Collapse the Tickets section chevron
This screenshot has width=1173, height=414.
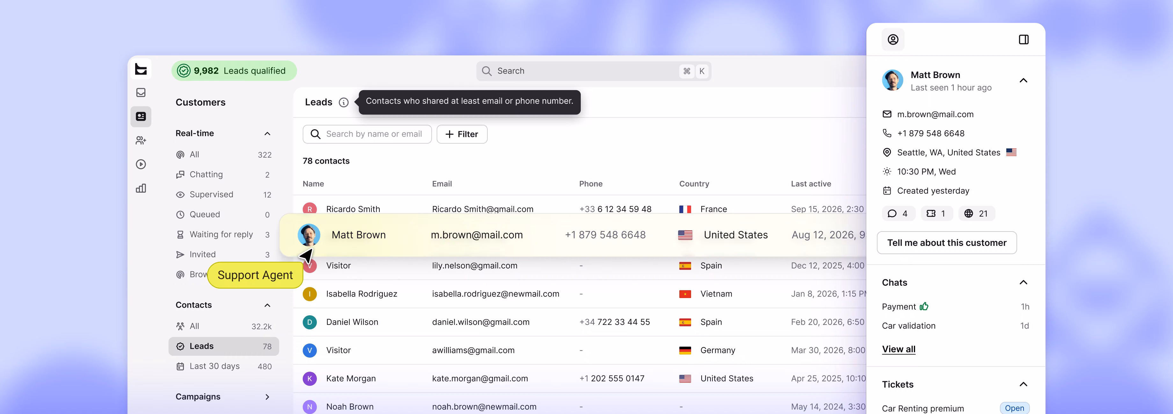[1023, 384]
